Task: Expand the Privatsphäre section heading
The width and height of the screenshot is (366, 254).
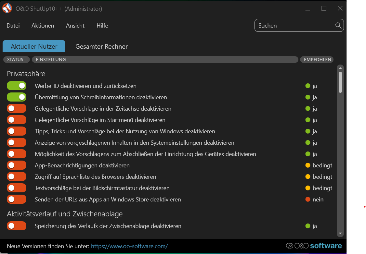Action: [x=26, y=74]
